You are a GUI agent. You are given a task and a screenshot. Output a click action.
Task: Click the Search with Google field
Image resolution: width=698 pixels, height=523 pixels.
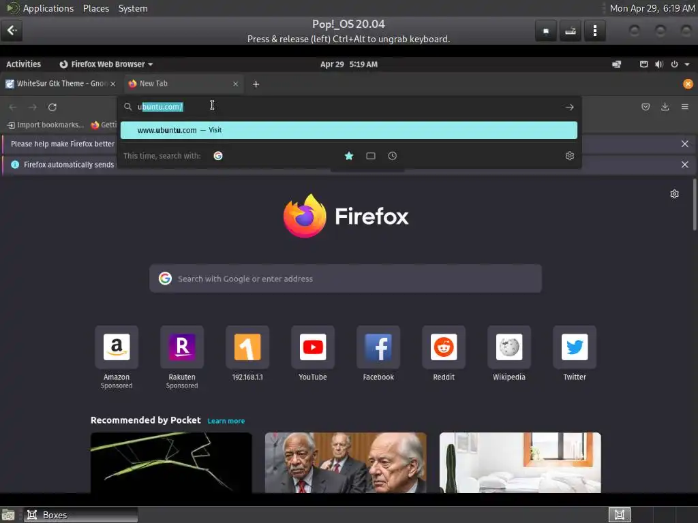click(x=346, y=279)
